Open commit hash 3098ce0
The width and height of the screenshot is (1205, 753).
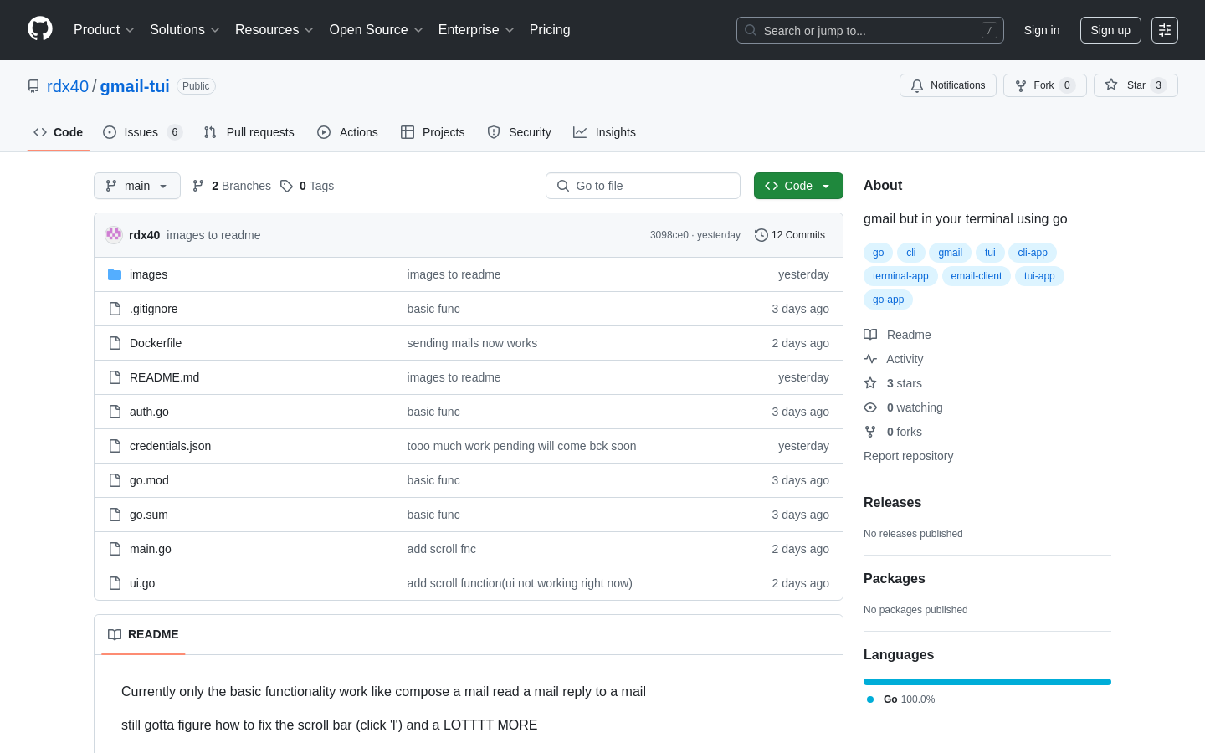pyautogui.click(x=669, y=235)
